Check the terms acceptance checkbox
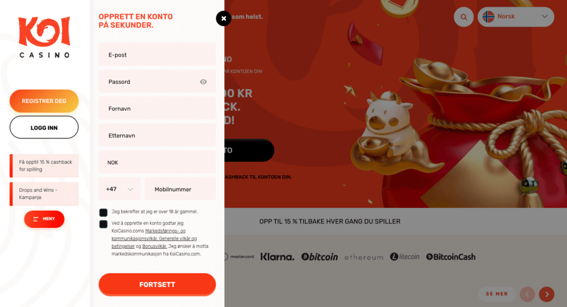 point(104,224)
